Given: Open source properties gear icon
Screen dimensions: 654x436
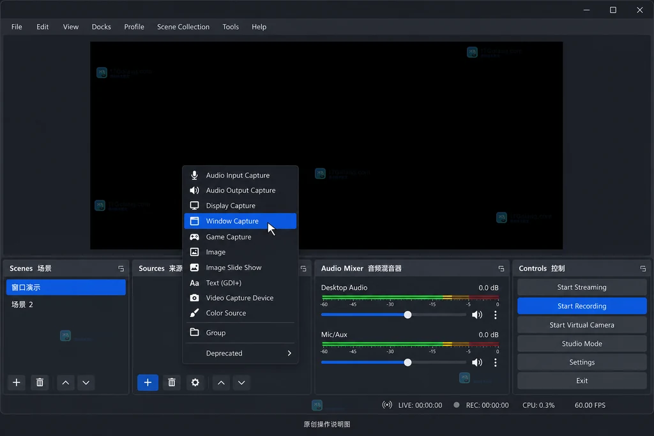Looking at the screenshot, I should click(195, 382).
